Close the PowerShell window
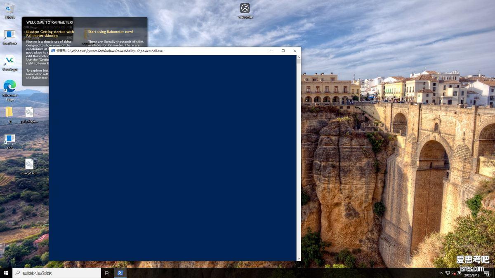Screen dimensions: 495x278 pos(295,51)
